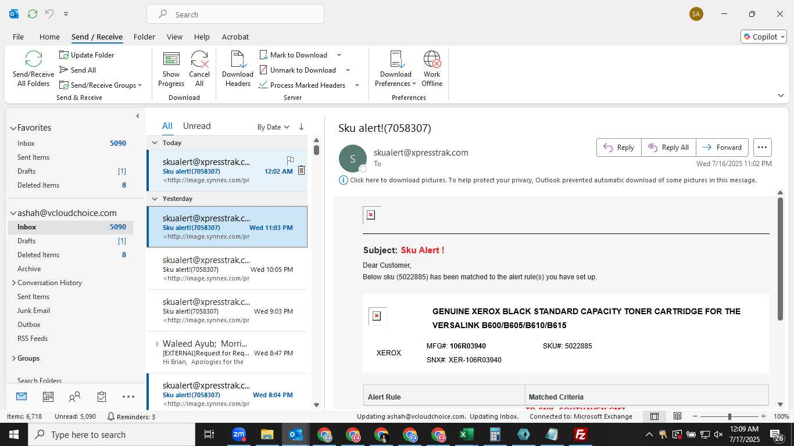Open Sku alert email from Wed 10:05 PM
794x446 pixels.
227,269
